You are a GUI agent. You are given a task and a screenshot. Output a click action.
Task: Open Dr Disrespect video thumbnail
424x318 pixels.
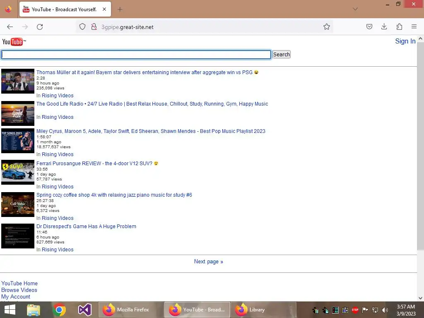tap(18, 236)
